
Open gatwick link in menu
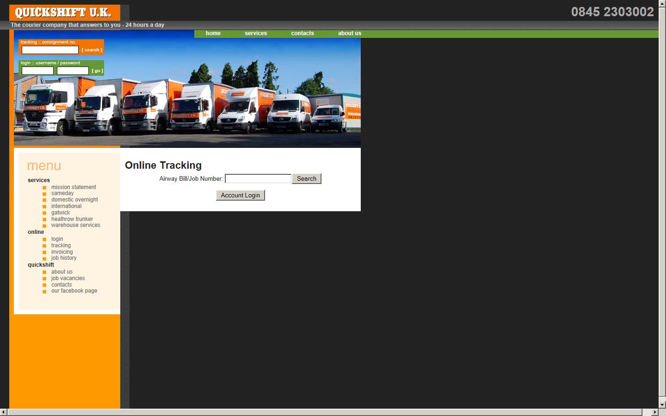point(61,213)
